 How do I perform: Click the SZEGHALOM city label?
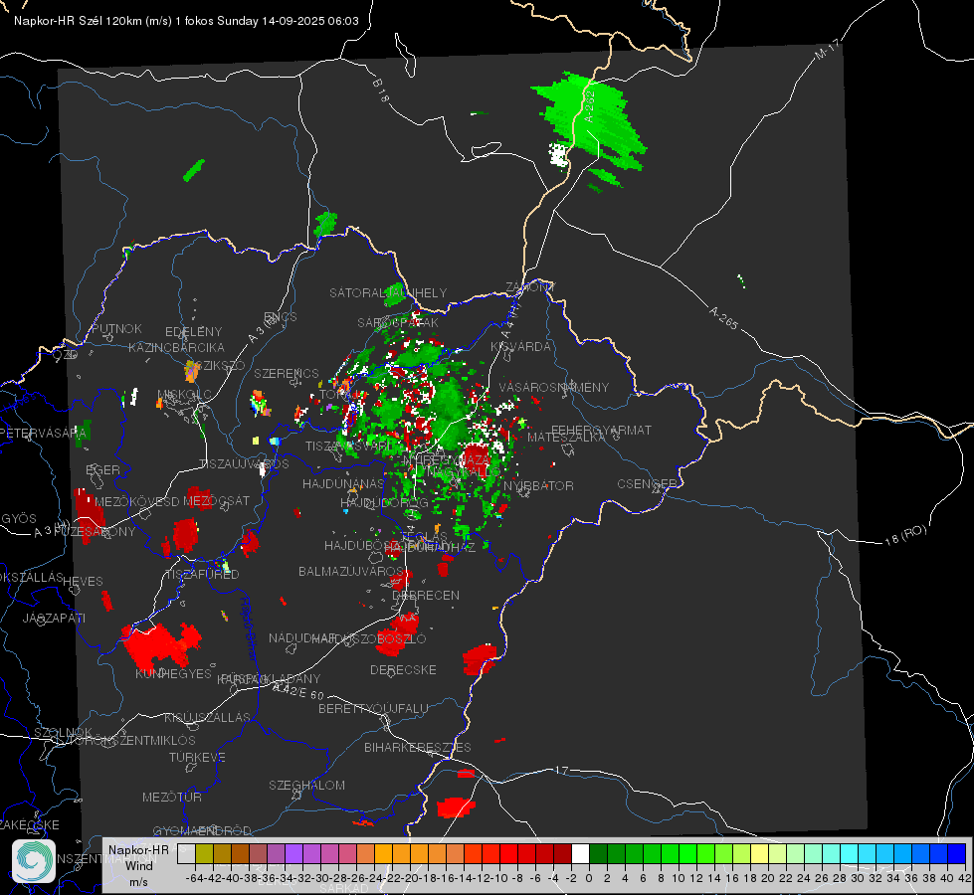[x=306, y=785]
